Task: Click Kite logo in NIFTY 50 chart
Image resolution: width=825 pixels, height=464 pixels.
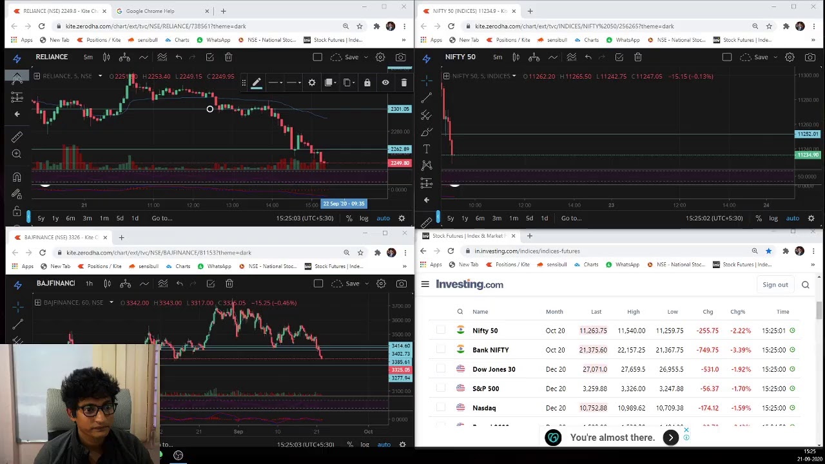Action: click(426, 57)
